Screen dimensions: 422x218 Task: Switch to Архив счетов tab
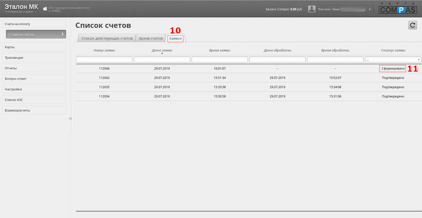pos(151,38)
